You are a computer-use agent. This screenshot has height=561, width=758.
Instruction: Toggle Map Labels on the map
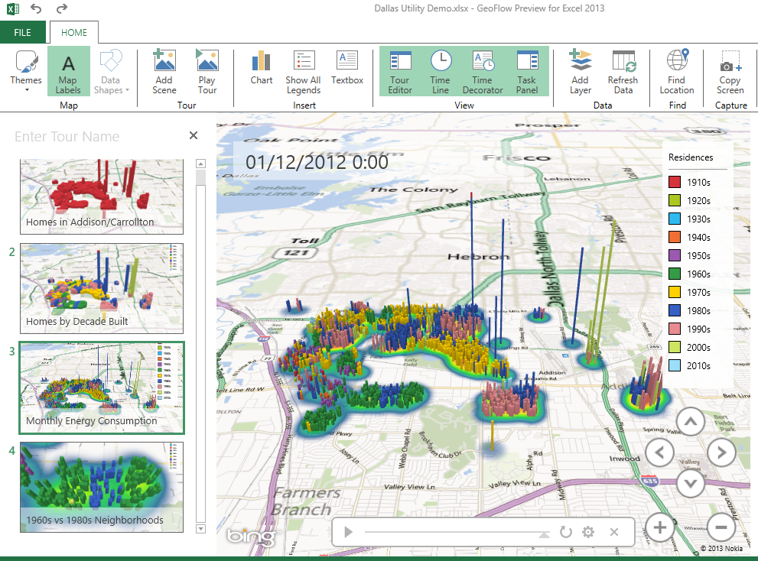click(x=68, y=71)
